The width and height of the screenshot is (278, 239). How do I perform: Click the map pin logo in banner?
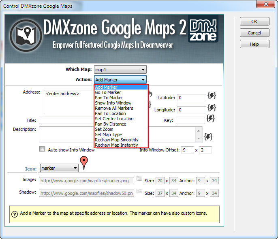pyautogui.click(x=26, y=36)
